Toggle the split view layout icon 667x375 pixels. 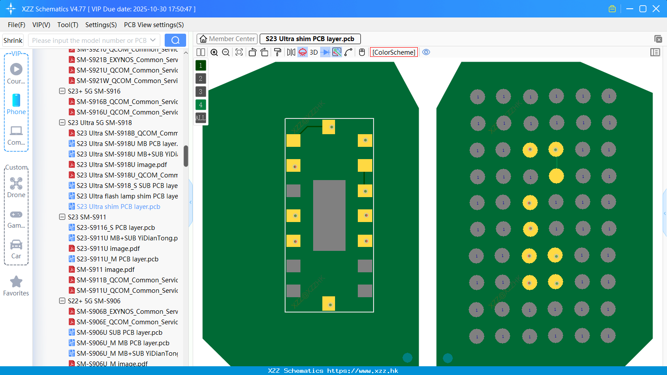(x=201, y=52)
